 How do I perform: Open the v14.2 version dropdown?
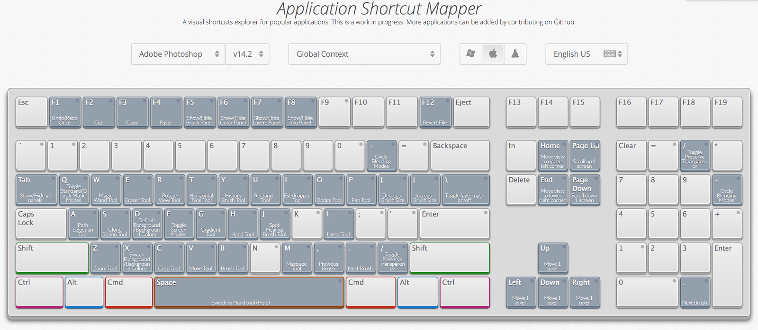pyautogui.click(x=247, y=54)
